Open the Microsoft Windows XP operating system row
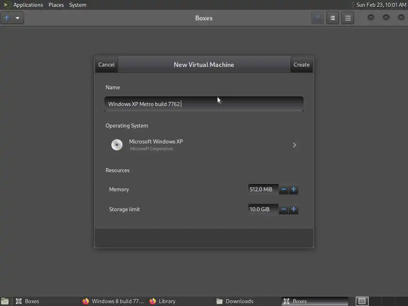Image resolution: width=408 pixels, height=306 pixels. [204, 145]
